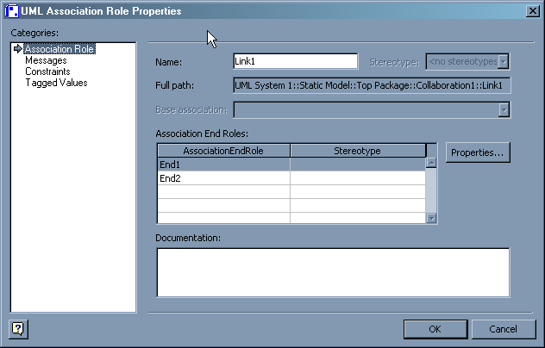The height and width of the screenshot is (348, 545).
Task: Click the title bar application icon
Action: coord(12,11)
